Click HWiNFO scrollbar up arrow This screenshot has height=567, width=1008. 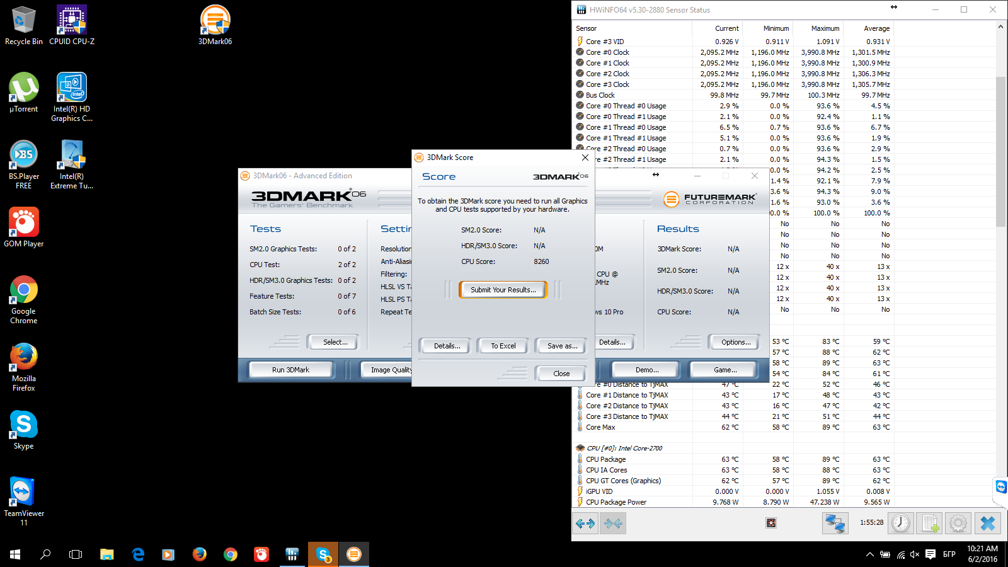tap(1000, 26)
